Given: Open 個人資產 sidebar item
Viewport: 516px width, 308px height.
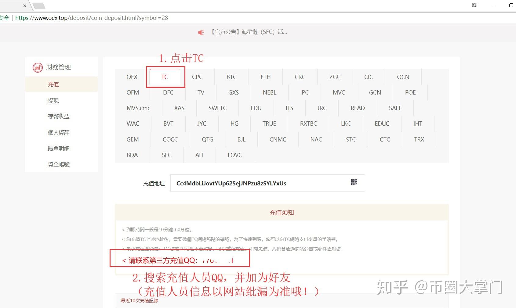Looking at the screenshot, I should click(58, 132).
